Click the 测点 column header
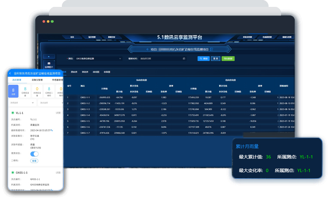The height and width of the screenshot is (200, 330). point(82,86)
